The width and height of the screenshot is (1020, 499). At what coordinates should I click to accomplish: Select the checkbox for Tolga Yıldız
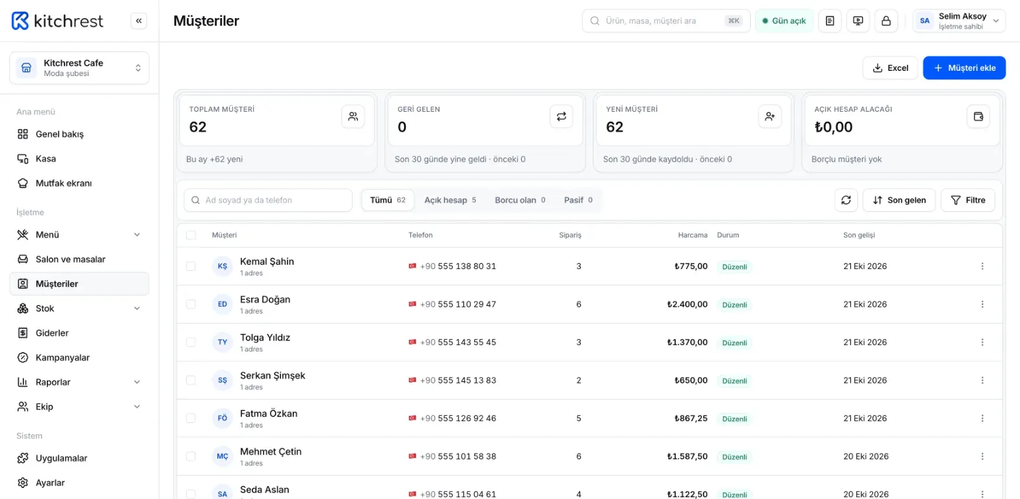pos(191,342)
